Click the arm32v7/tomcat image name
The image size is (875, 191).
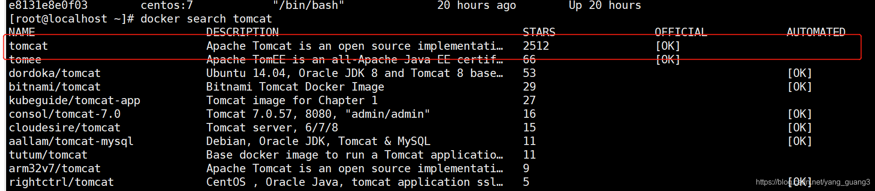point(55,168)
